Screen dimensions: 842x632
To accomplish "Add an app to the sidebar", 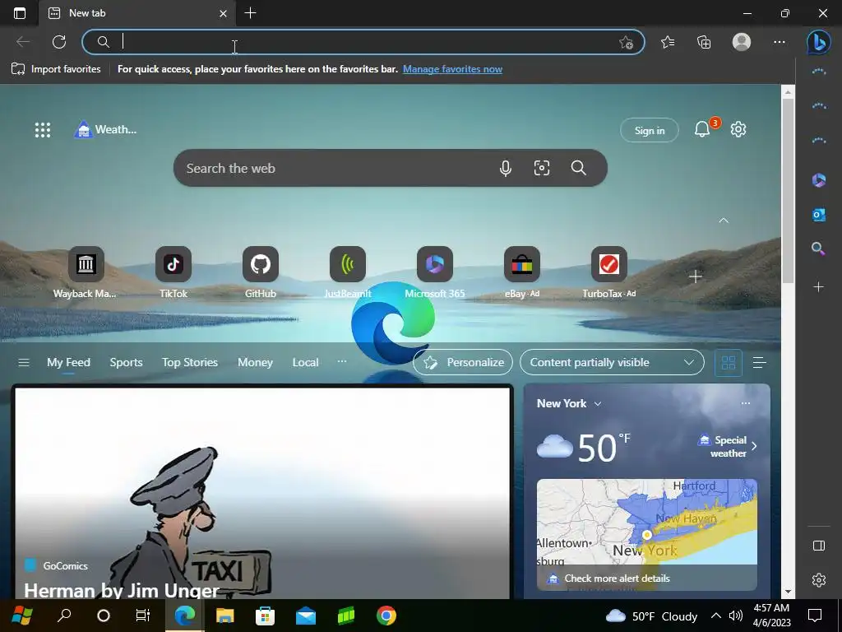I will 818,287.
